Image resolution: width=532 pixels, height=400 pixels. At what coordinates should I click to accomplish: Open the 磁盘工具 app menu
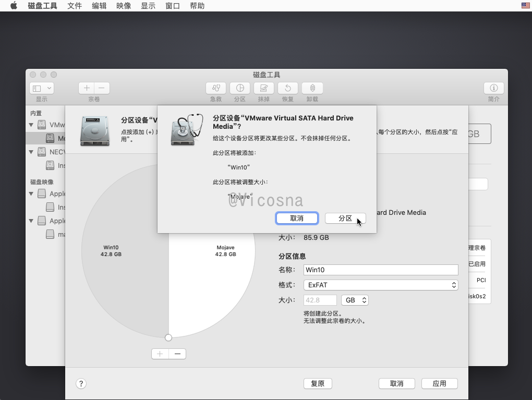tap(42, 6)
